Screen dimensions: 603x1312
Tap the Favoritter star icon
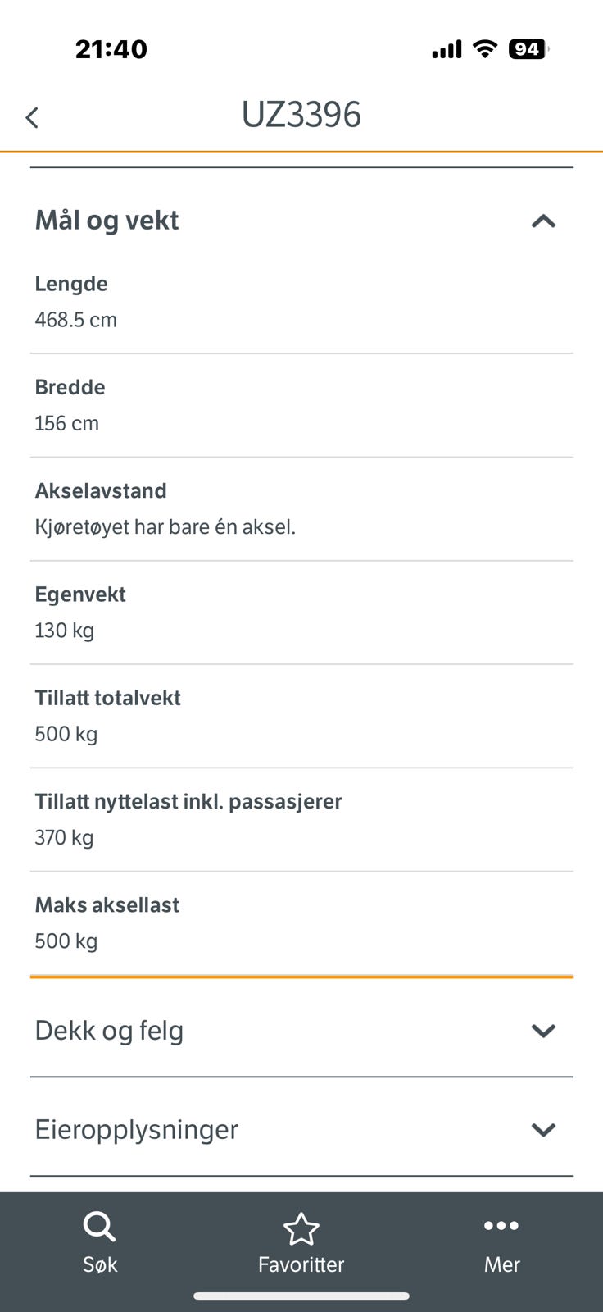[x=301, y=1228]
